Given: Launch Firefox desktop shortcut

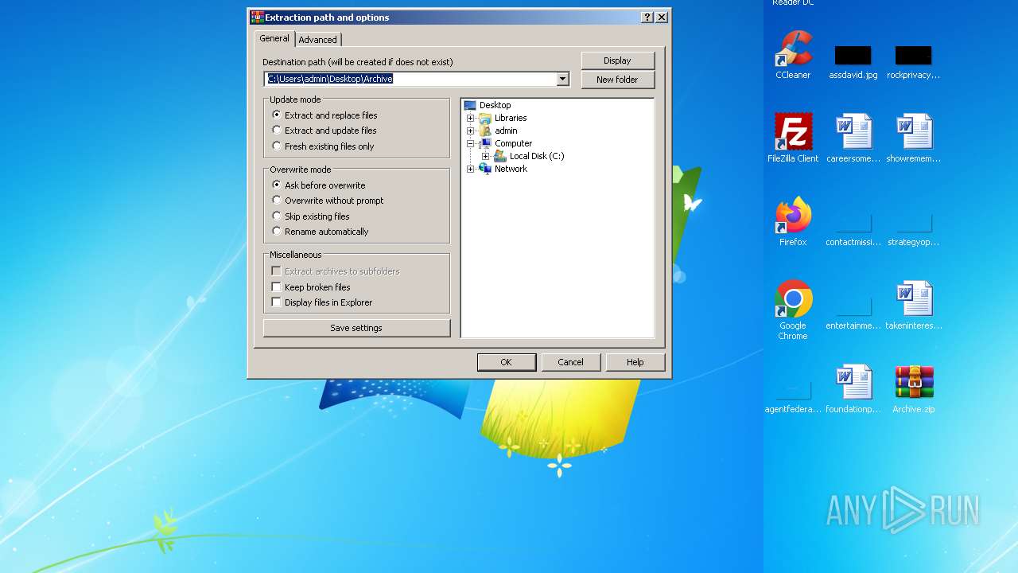Looking at the screenshot, I should [793, 221].
